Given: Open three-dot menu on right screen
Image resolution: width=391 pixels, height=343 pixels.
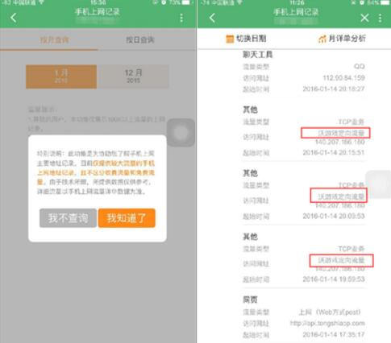Looking at the screenshot, I should pos(380,18).
